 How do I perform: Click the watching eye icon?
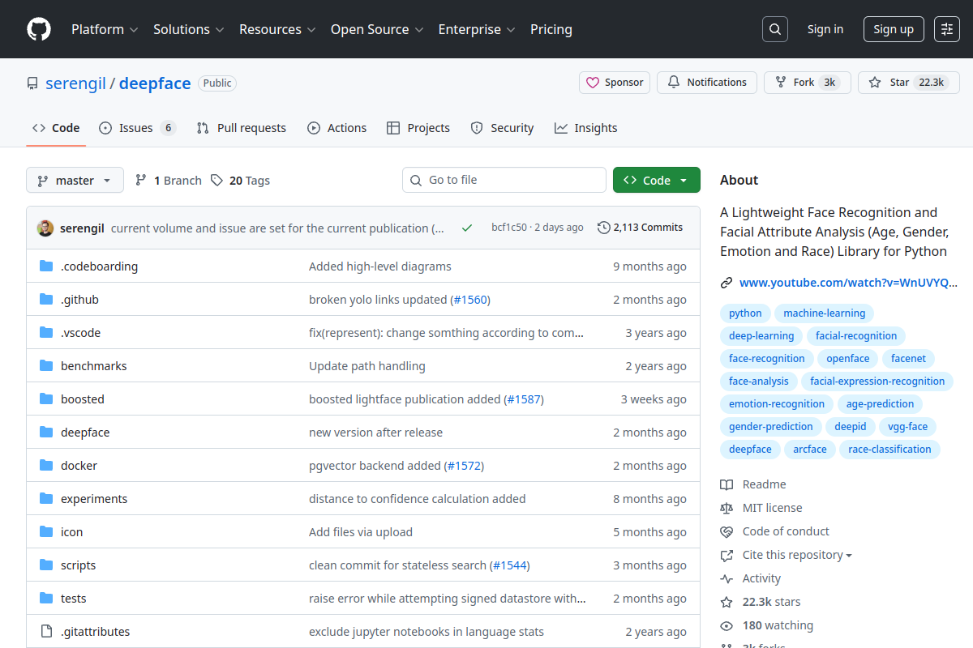click(727, 625)
